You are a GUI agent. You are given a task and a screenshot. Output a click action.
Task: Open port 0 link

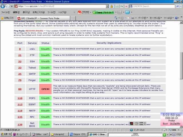(20, 49)
